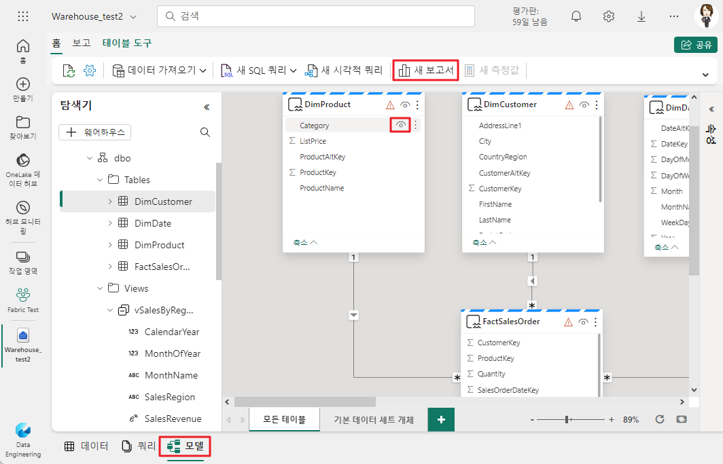Open DimProduct table more options menu
Viewport: 723px width, 464px height.
coord(417,105)
